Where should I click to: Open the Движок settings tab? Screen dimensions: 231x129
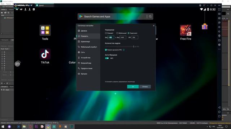(88, 31)
